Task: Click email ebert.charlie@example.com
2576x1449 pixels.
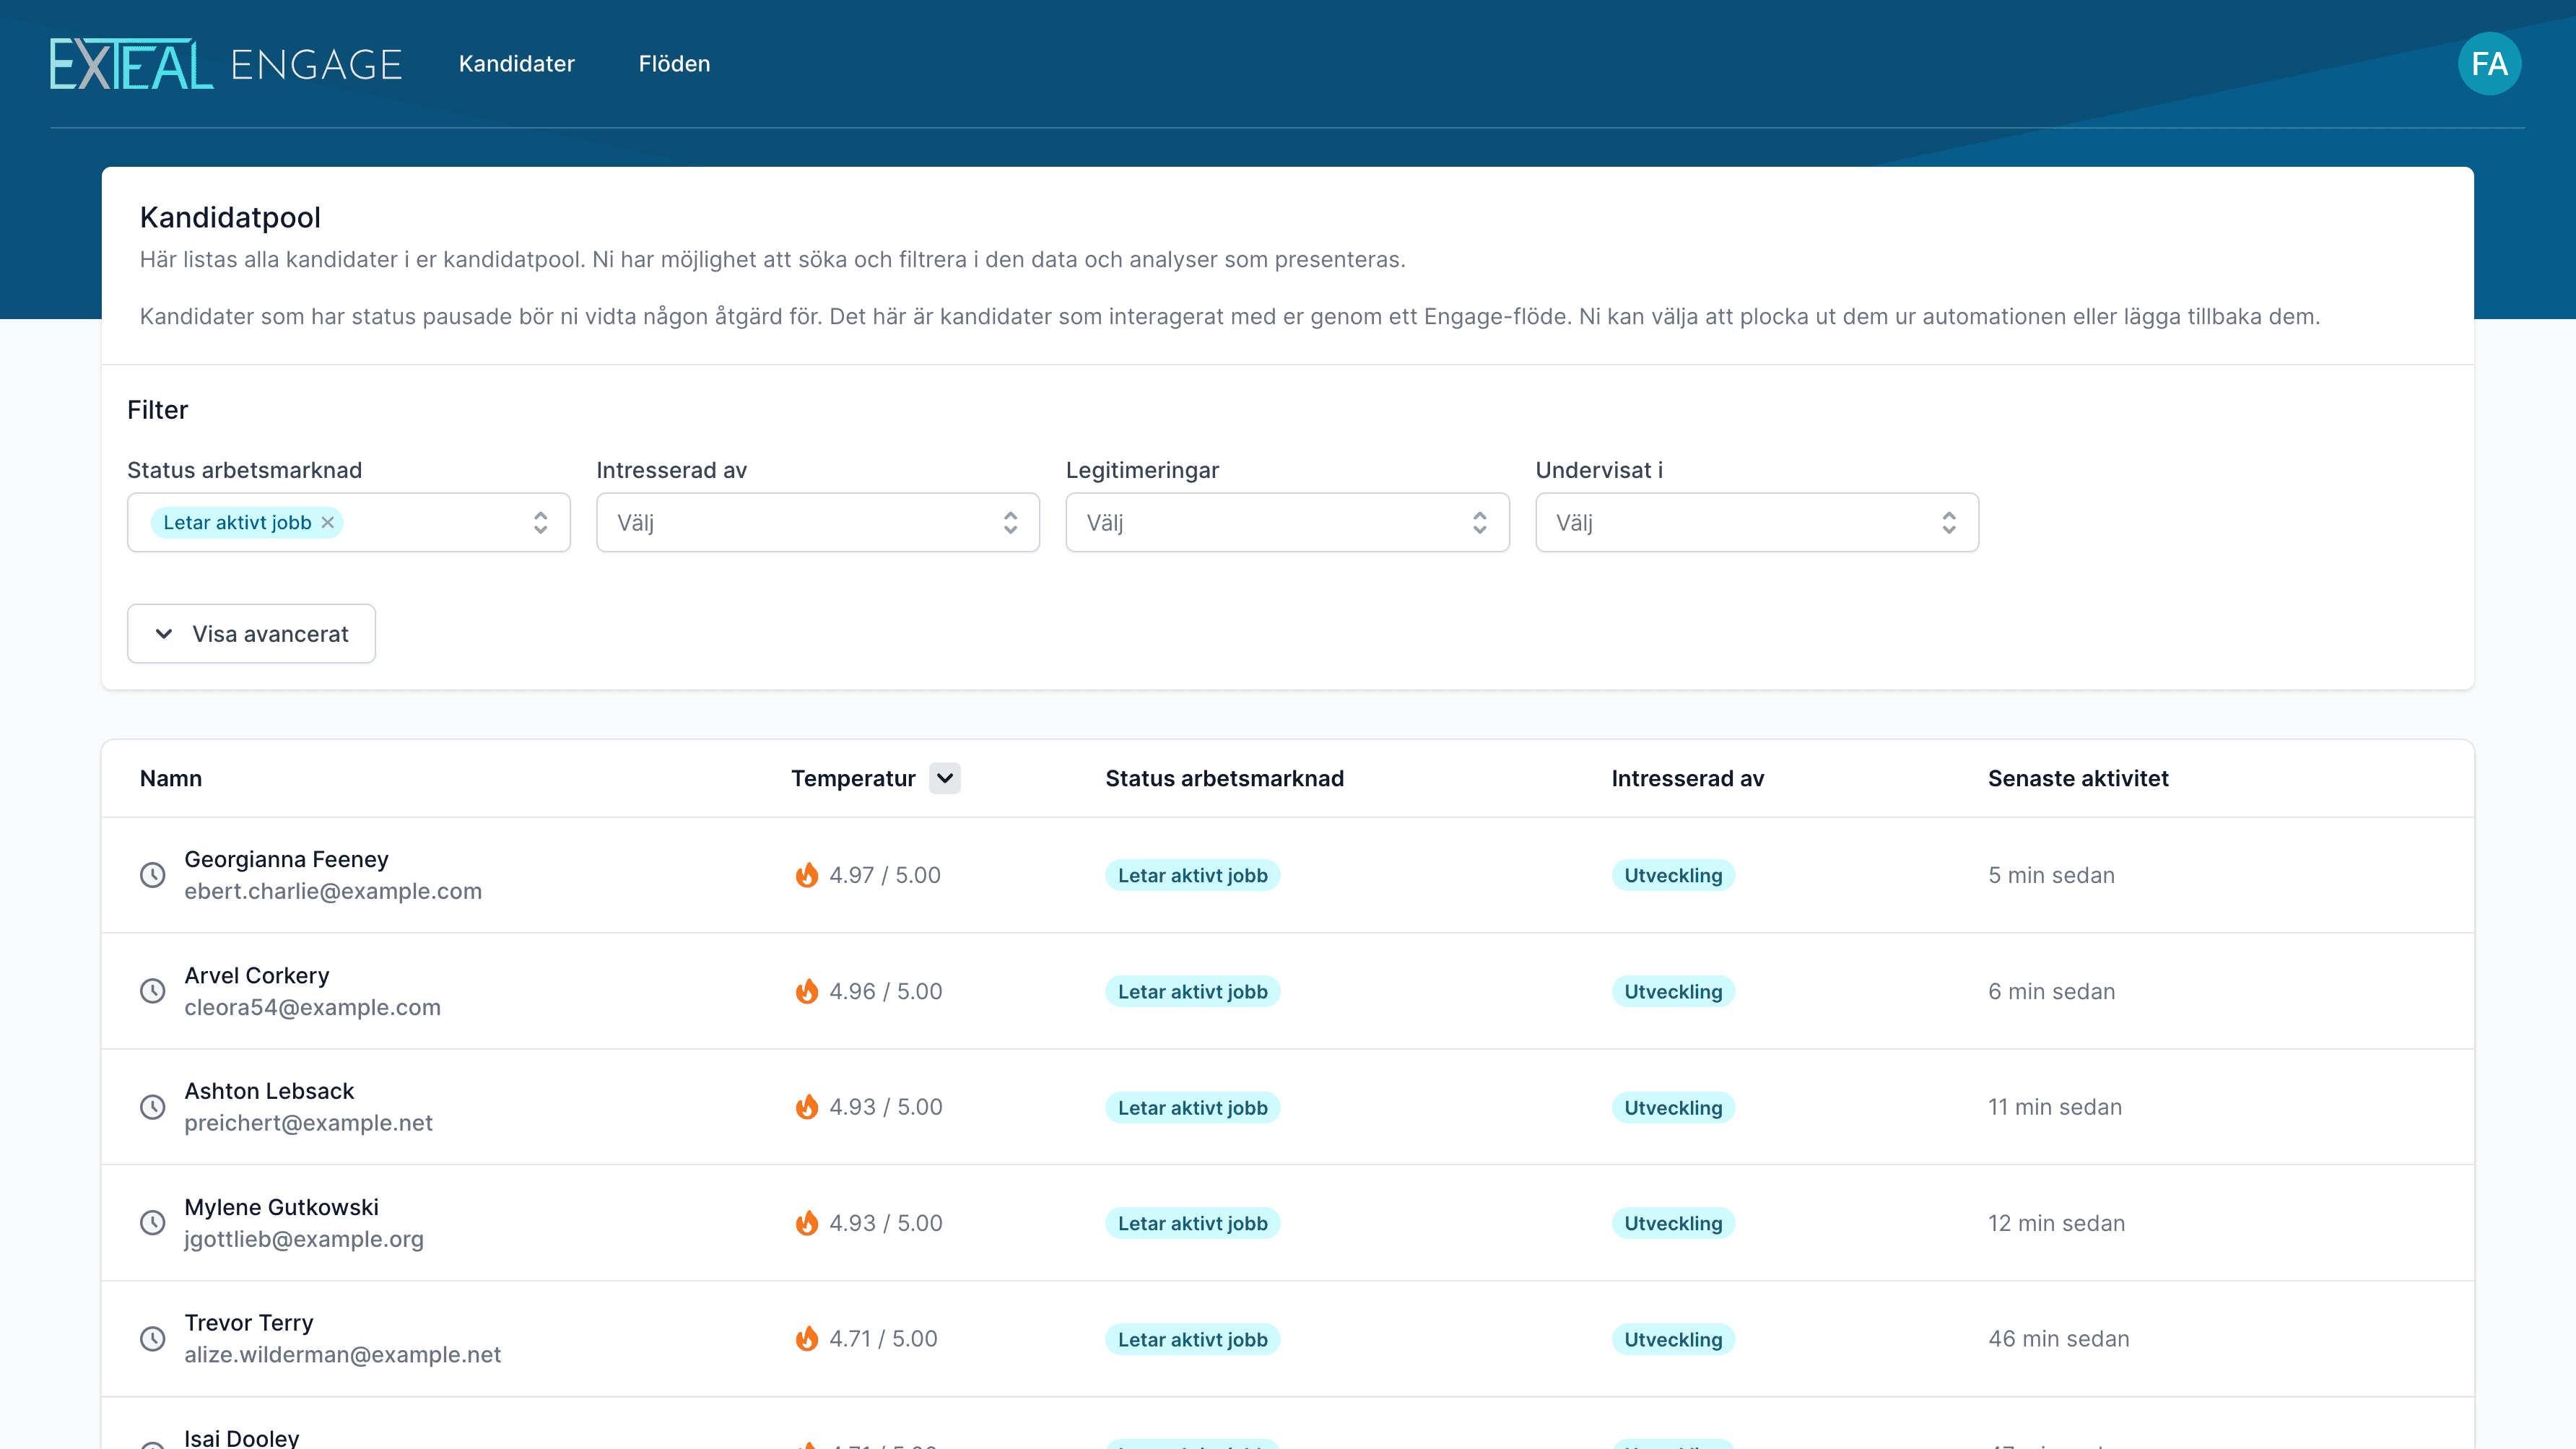Action: pos(333,891)
